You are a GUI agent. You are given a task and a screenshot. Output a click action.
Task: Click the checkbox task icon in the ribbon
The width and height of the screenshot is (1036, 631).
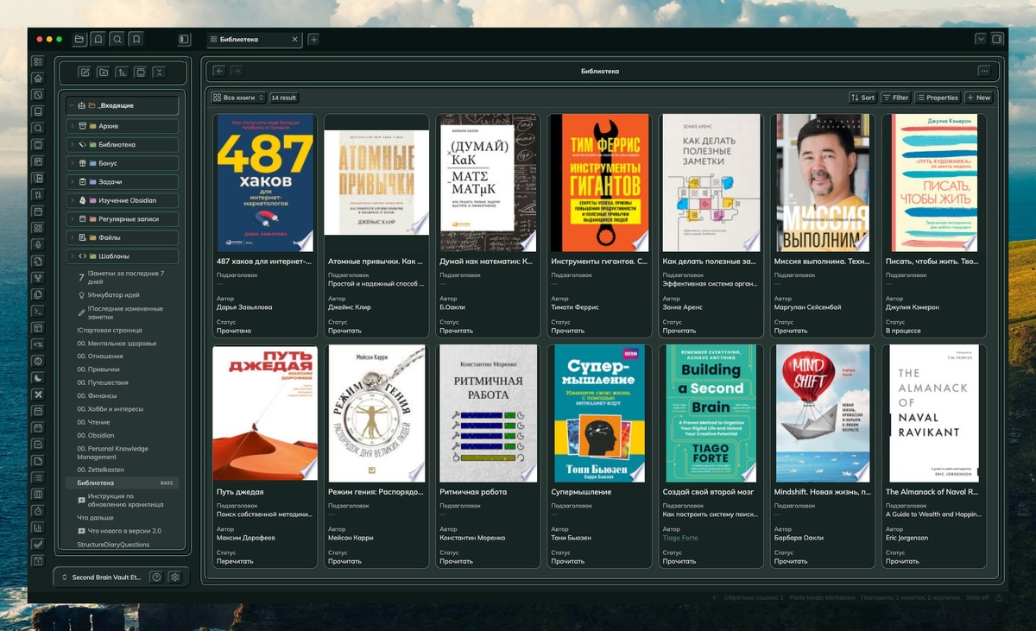pyautogui.click(x=37, y=444)
